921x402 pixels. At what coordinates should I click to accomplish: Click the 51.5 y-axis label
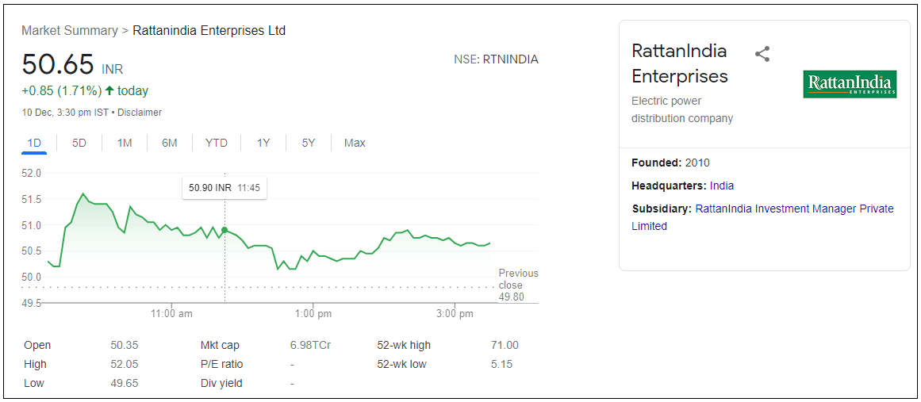31,200
